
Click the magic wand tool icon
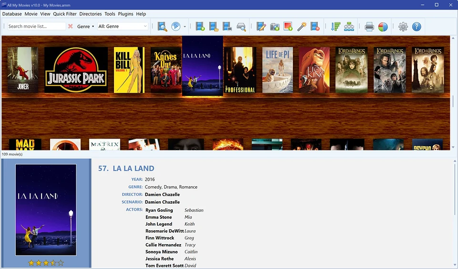click(x=302, y=26)
